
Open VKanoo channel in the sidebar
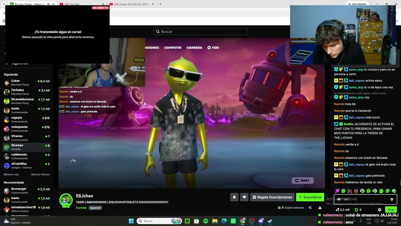pyautogui.click(x=27, y=138)
